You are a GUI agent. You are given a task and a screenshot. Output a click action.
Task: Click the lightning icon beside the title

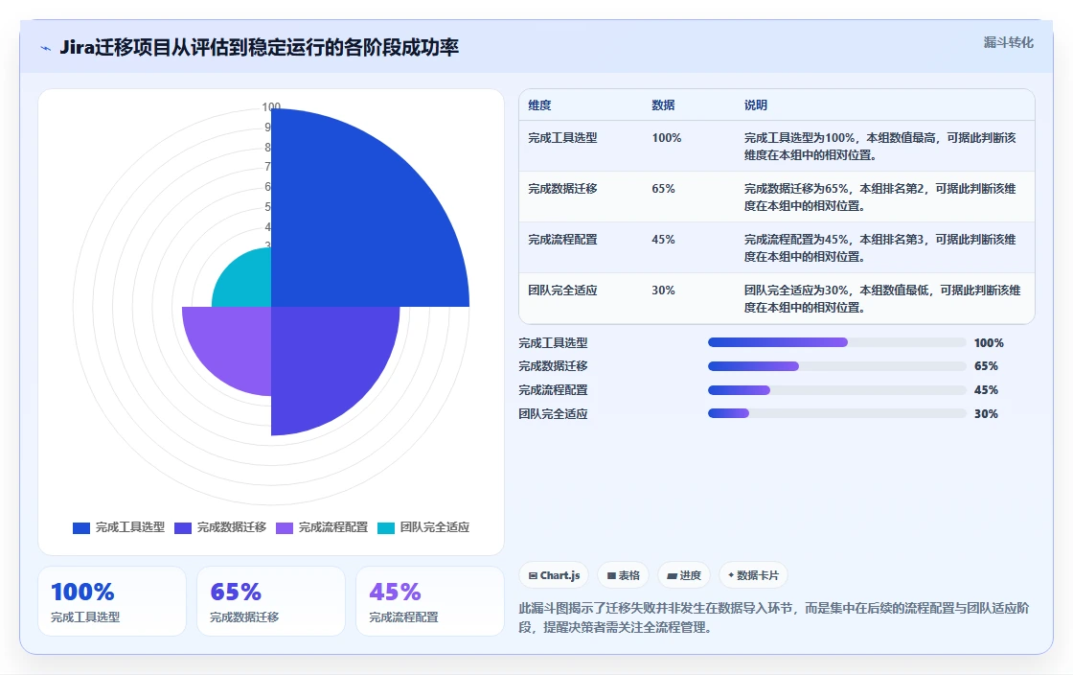point(46,48)
